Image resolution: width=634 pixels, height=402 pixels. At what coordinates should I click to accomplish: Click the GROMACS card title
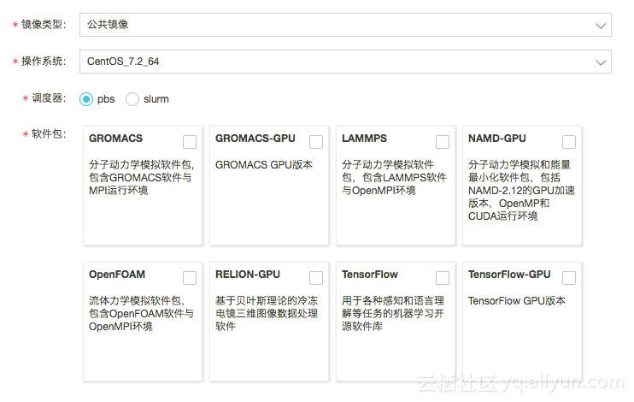tap(115, 139)
